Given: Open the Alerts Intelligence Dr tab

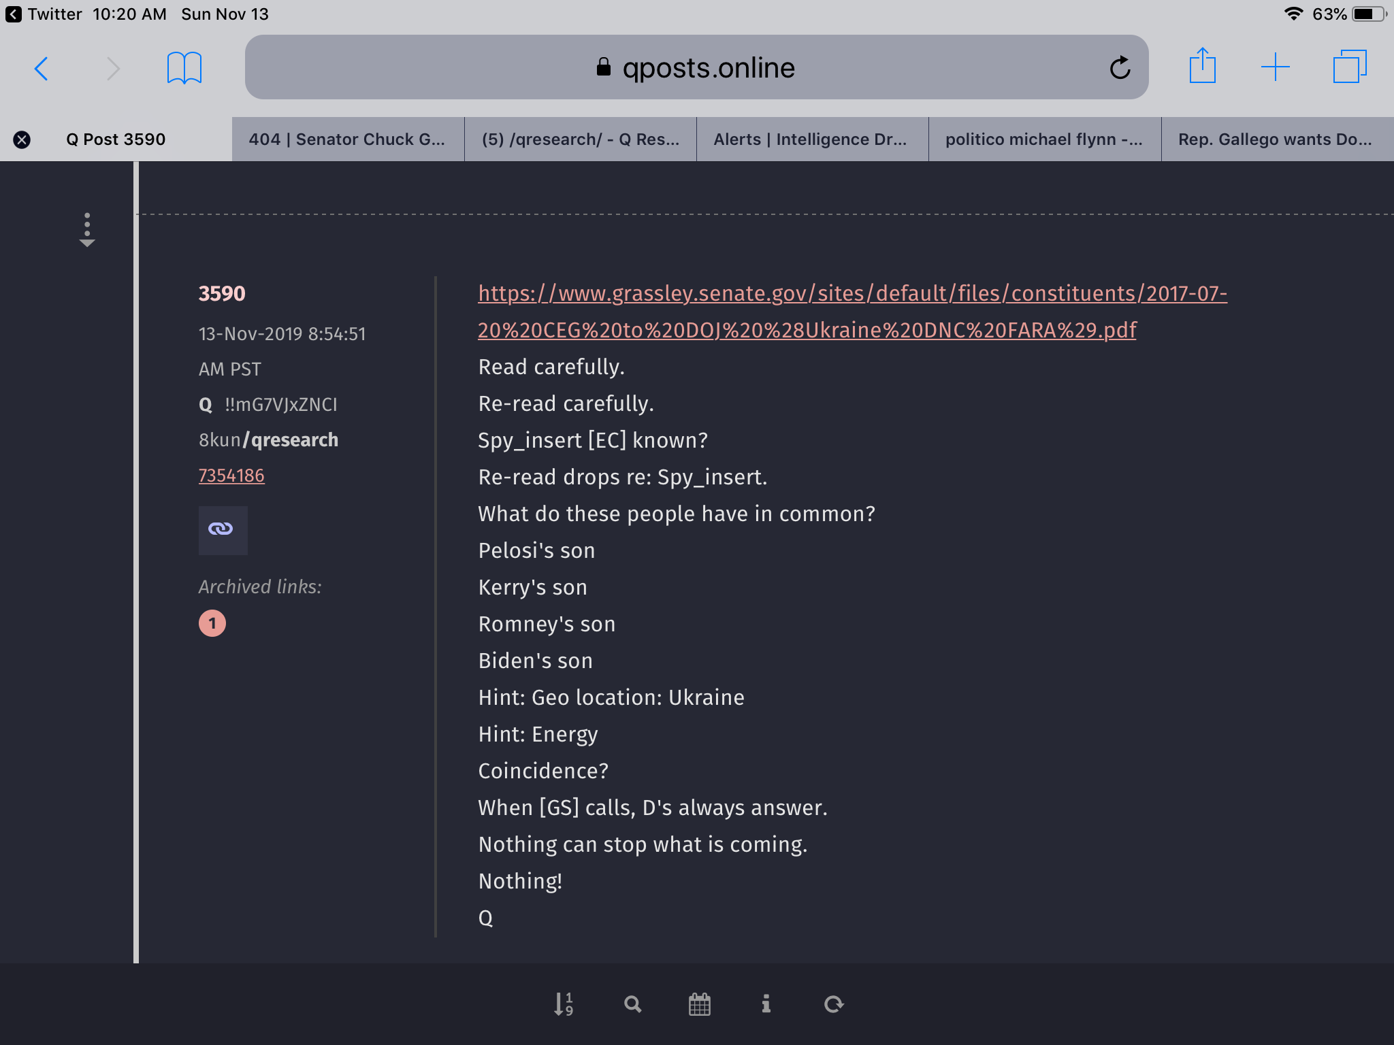Looking at the screenshot, I should pyautogui.click(x=813, y=139).
